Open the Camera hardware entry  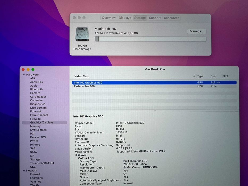(x=35, y=93)
